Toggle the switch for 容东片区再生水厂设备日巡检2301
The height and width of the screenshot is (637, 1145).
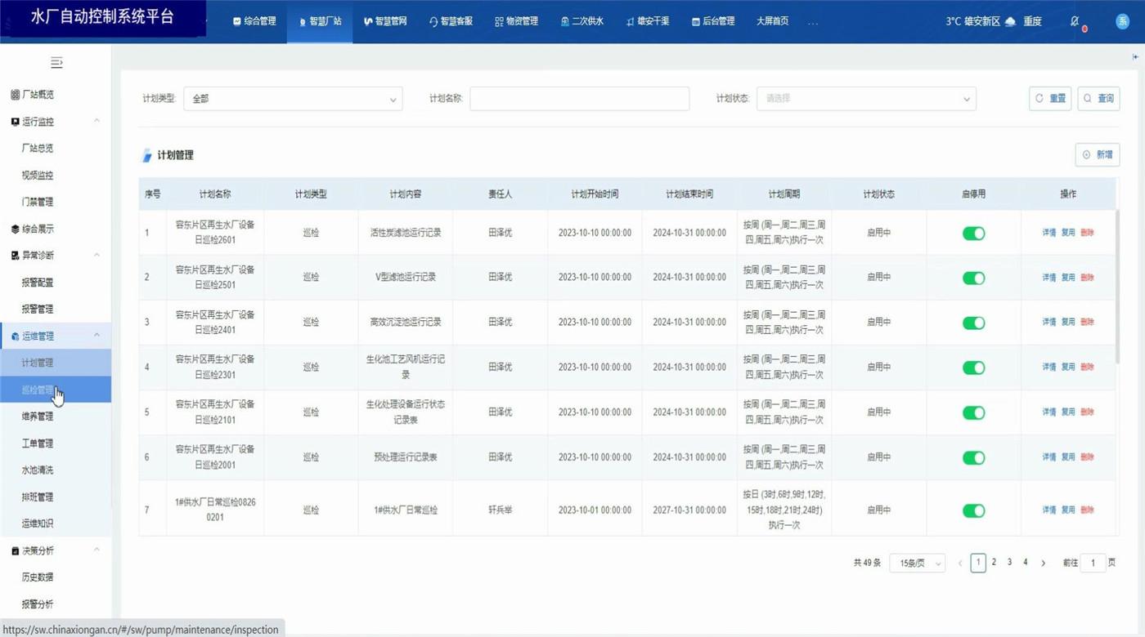point(973,368)
